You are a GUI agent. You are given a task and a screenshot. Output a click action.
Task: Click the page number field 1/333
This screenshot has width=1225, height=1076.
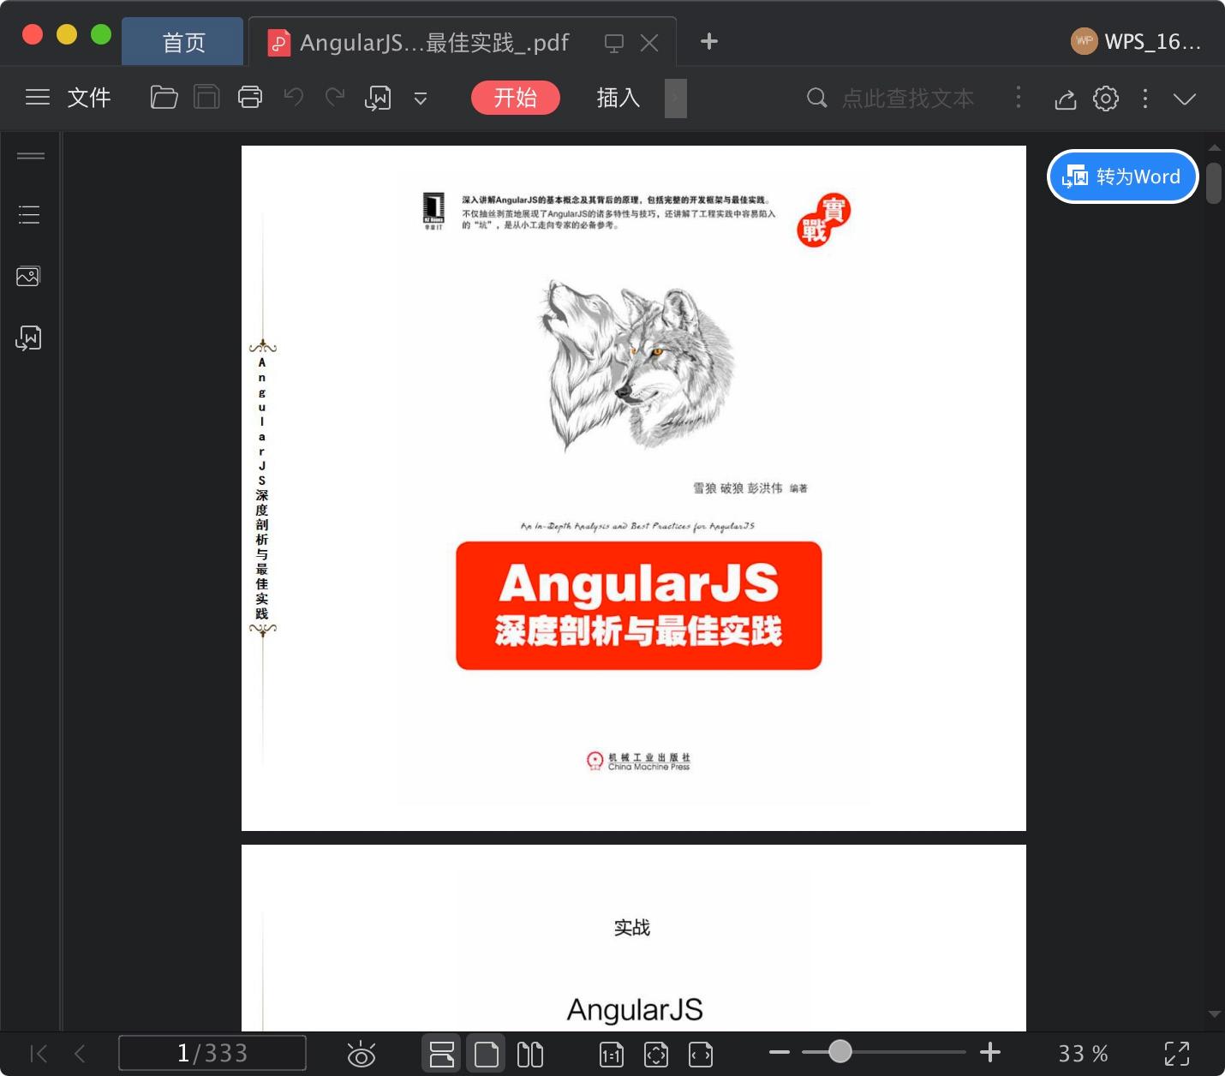tap(212, 1053)
